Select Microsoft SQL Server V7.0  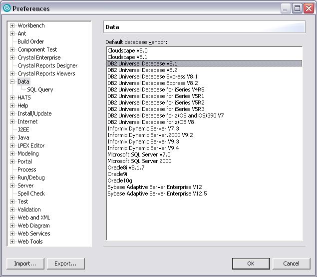(204, 154)
